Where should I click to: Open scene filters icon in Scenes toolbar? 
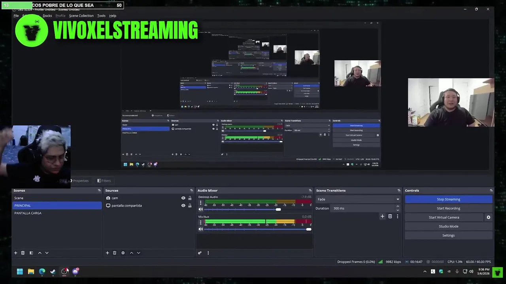click(31, 253)
